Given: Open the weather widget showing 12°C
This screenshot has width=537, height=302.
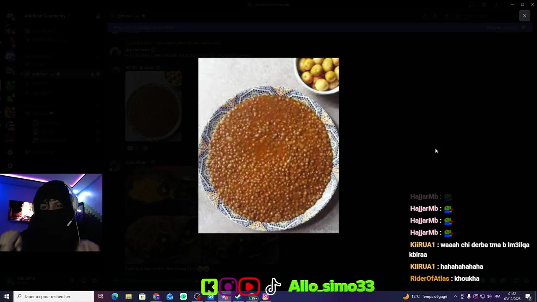Looking at the screenshot, I should click(425, 297).
